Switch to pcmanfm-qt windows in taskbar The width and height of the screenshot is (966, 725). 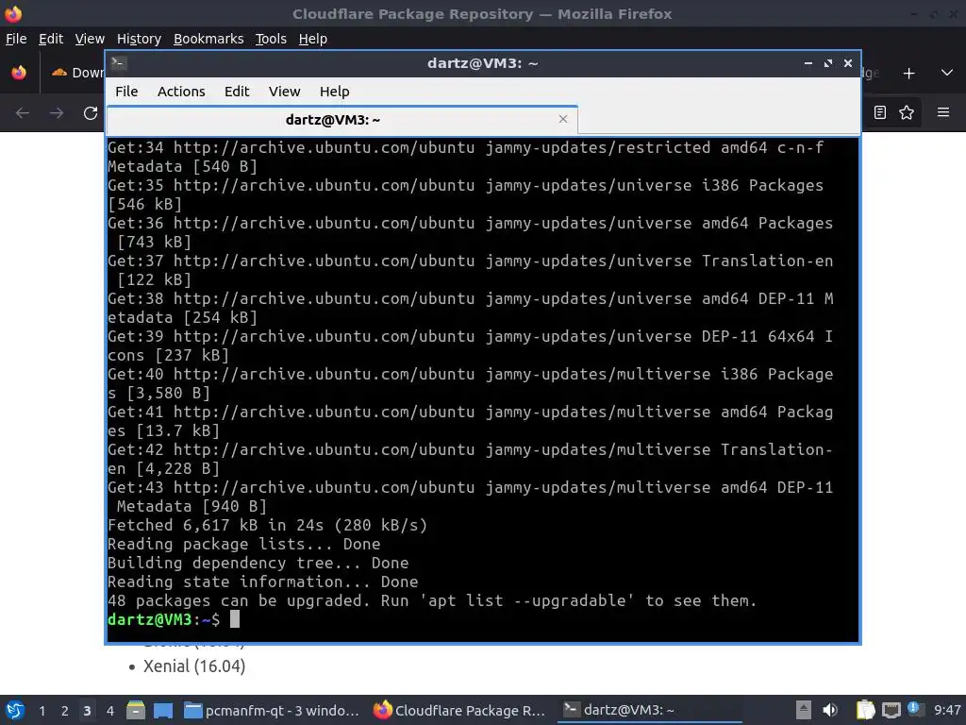[x=273, y=710]
